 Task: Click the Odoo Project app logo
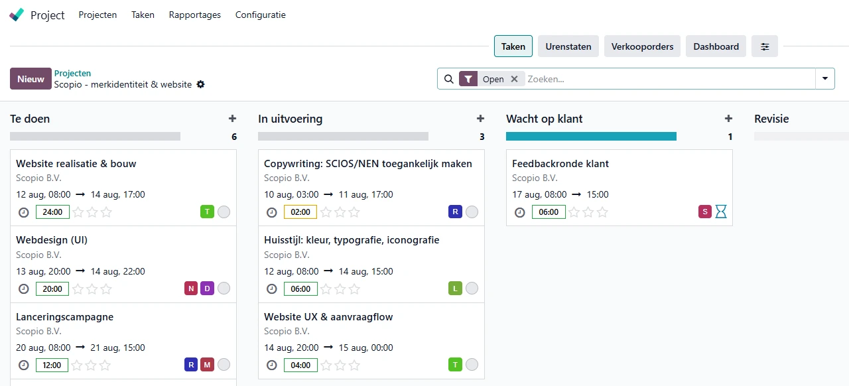click(x=17, y=15)
